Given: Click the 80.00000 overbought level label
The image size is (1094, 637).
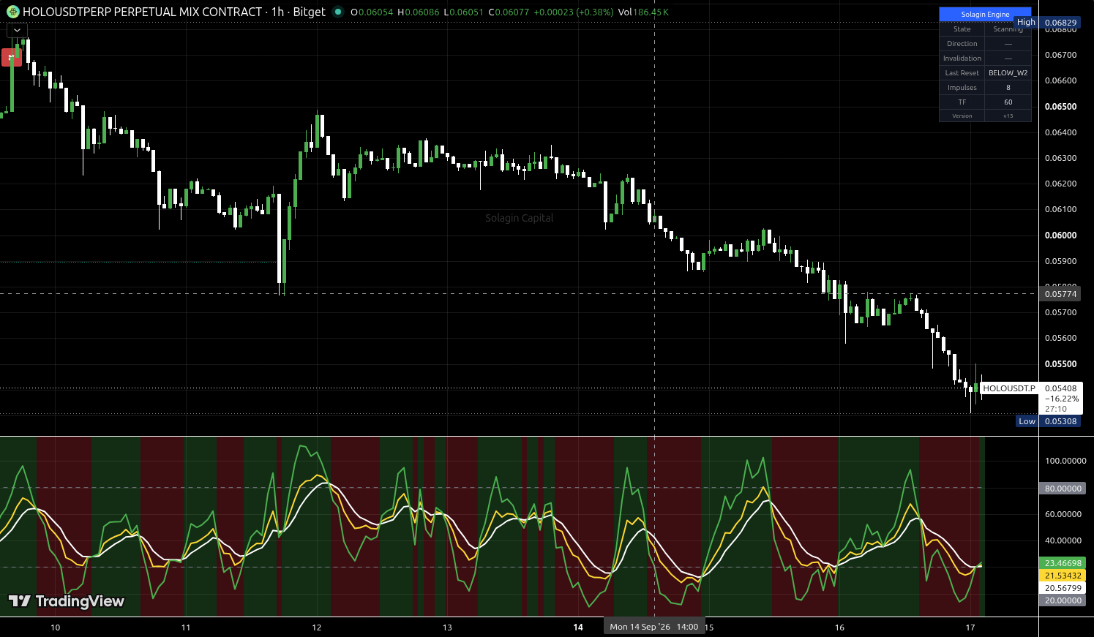Looking at the screenshot, I should [1063, 489].
